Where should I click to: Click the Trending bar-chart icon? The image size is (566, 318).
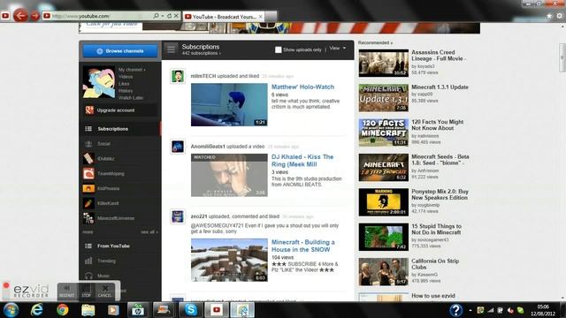coord(88,261)
